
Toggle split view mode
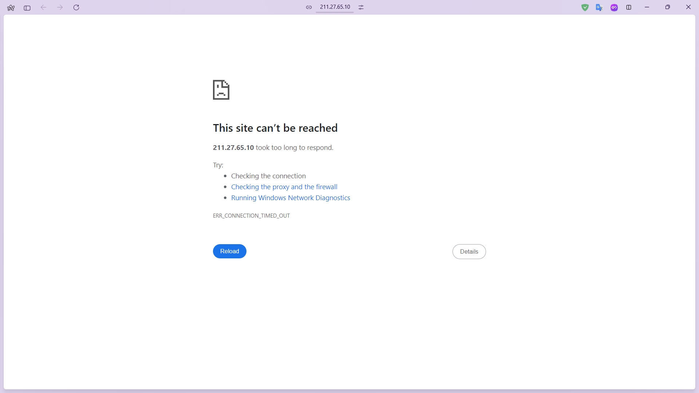point(629,7)
